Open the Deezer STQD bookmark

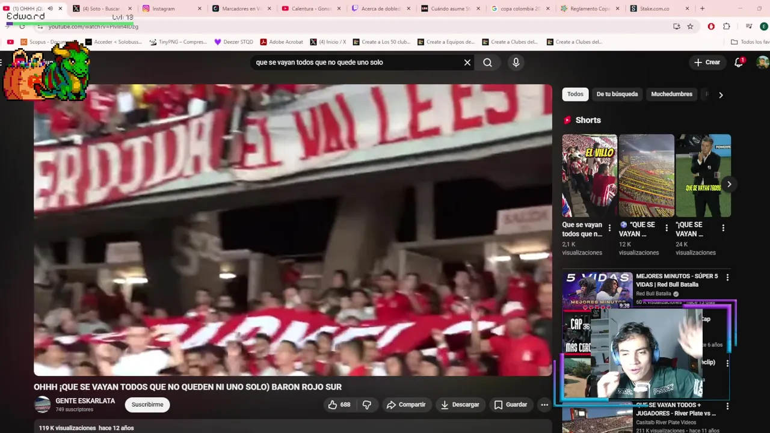coord(234,42)
